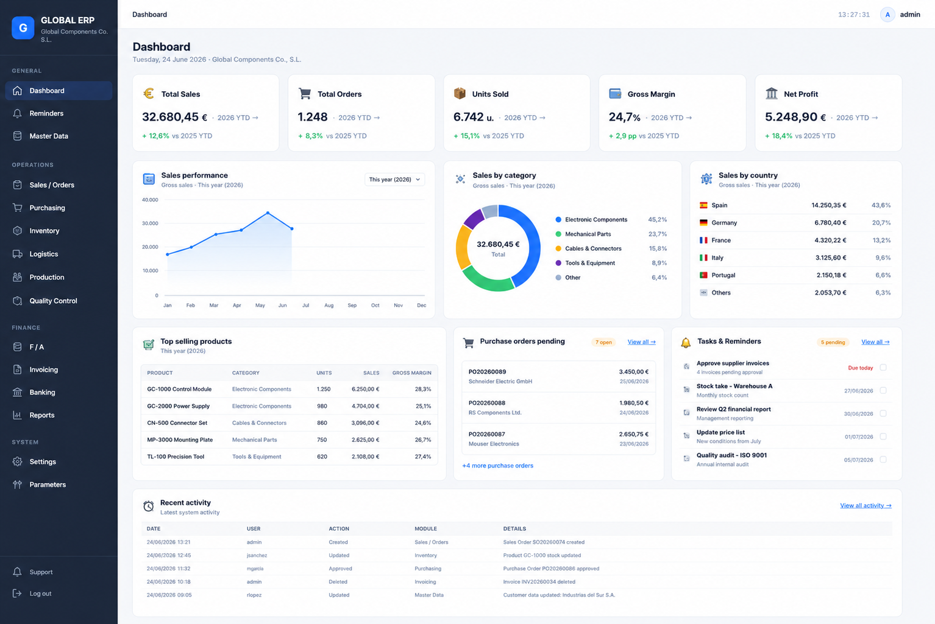Click the Parameters icon in sidebar
This screenshot has height=624, width=935.
17,485
